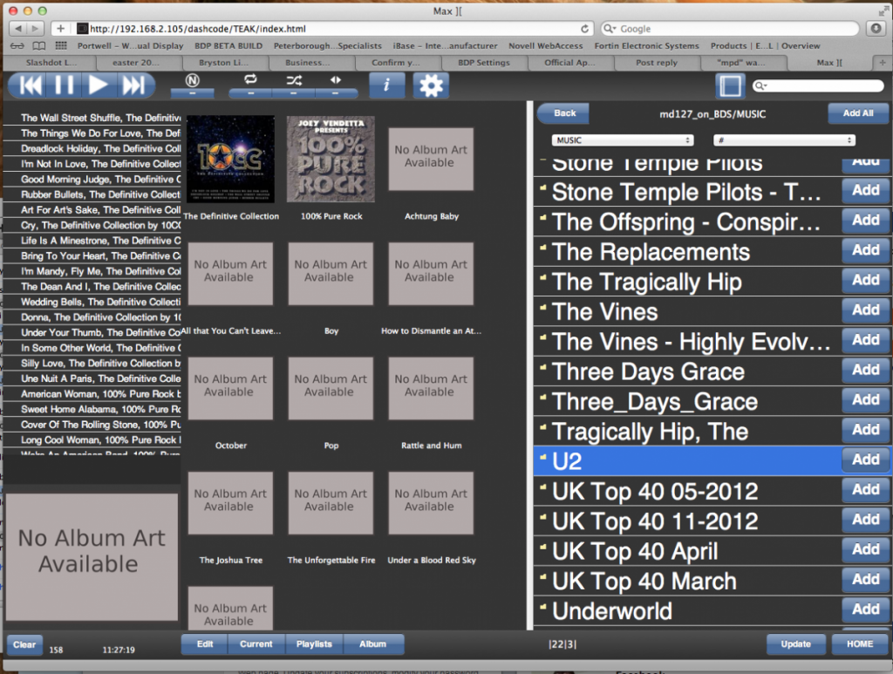
Task: Open BDP BETA BUILD bookmark
Action: coord(228,45)
